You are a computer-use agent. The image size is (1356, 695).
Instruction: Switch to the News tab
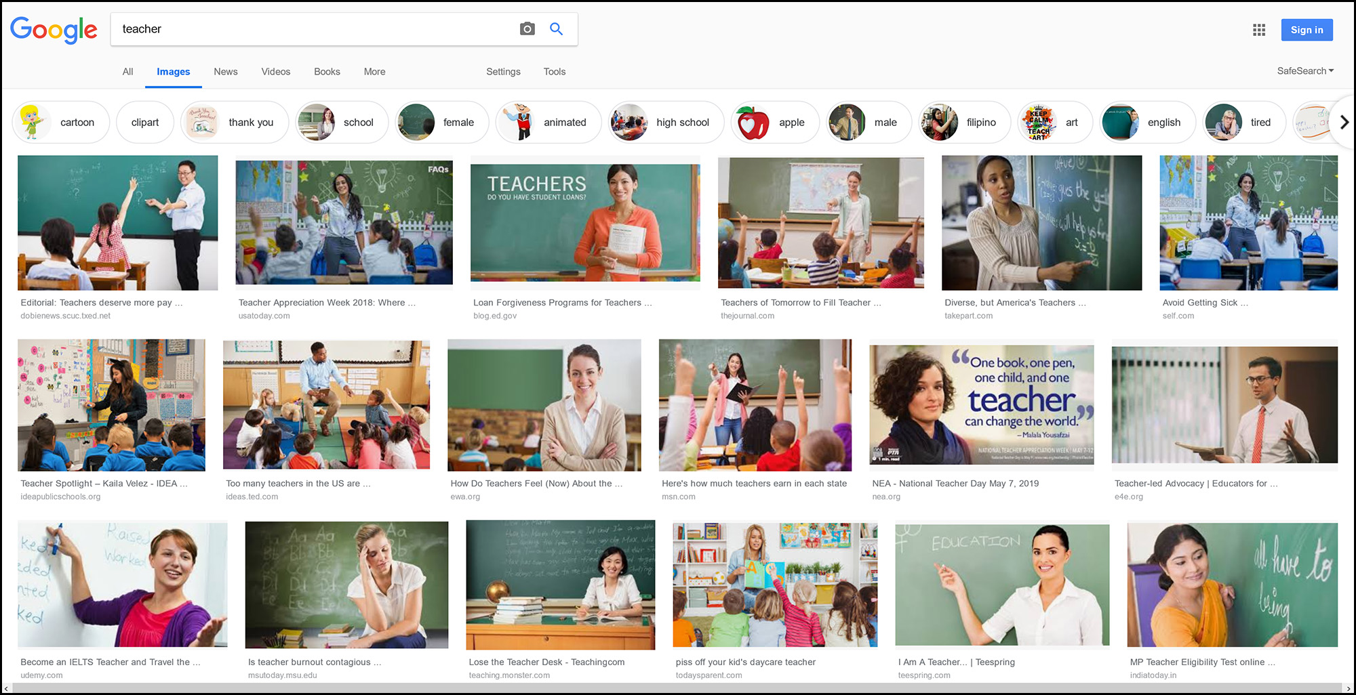click(225, 72)
